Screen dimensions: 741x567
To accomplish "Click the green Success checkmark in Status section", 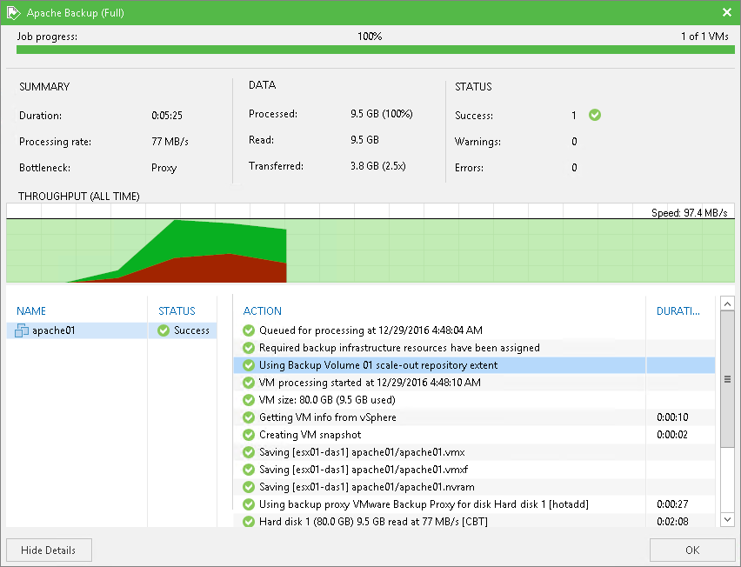I will (x=595, y=115).
